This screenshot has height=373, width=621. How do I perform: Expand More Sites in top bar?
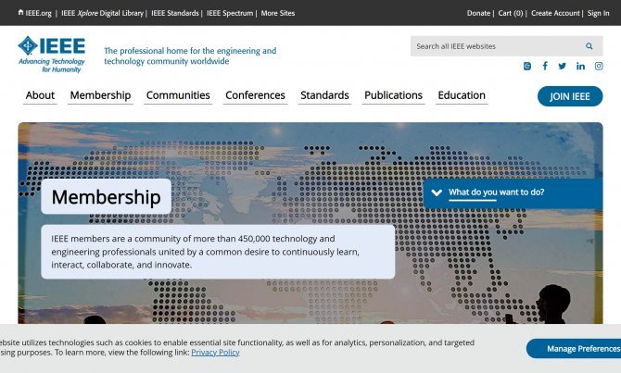pos(278,13)
